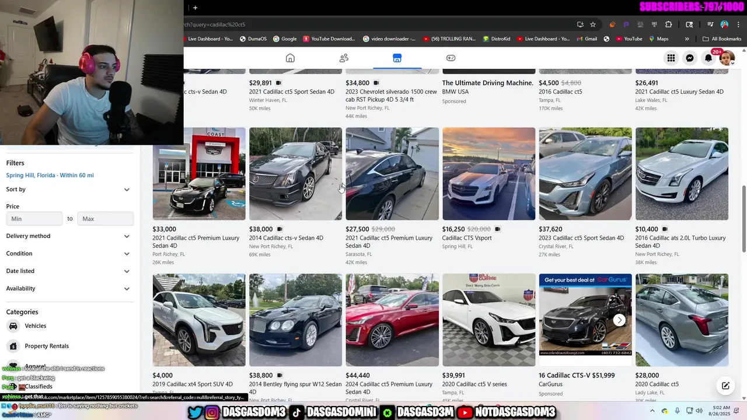Bookmark this page with star icon

[593, 24]
